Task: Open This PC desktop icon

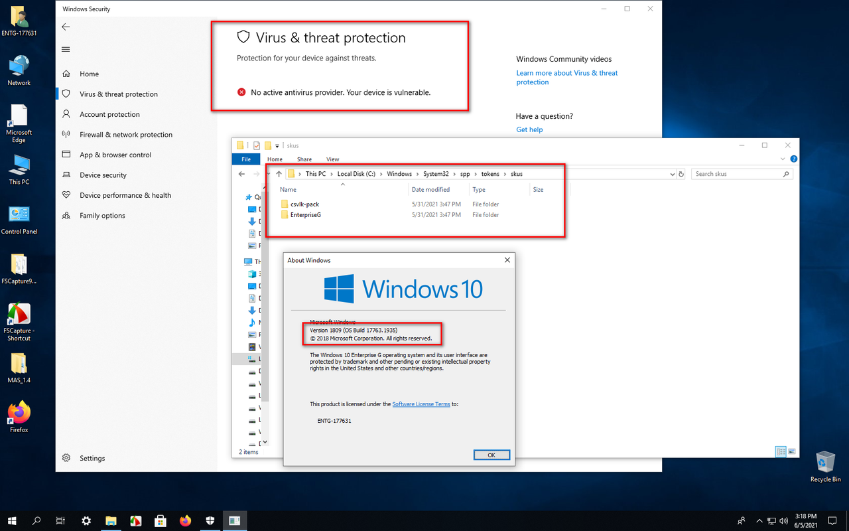Action: point(19,170)
